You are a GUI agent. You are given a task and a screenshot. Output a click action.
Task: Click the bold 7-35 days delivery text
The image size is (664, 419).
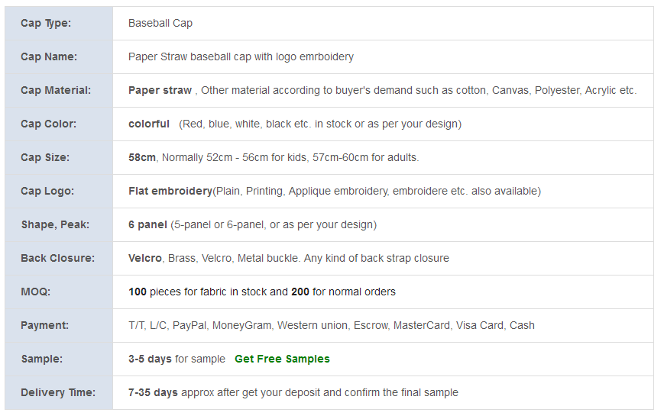153,392
